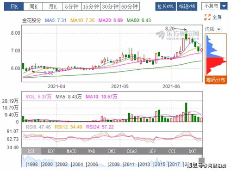The image size is (231, 171).
Task: Click the chip distribution histogram thumbnail
Action: [x=216, y=55]
